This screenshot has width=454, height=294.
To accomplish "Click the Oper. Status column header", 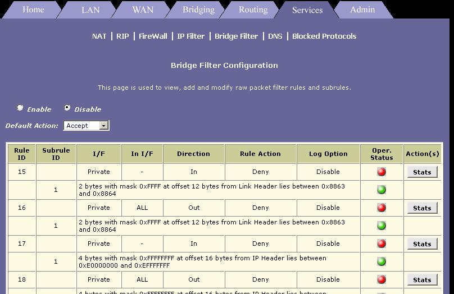I will coord(382,154).
